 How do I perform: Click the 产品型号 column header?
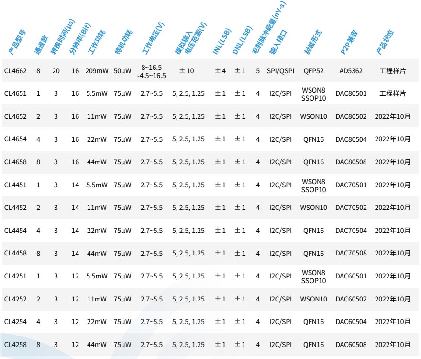tap(18, 42)
